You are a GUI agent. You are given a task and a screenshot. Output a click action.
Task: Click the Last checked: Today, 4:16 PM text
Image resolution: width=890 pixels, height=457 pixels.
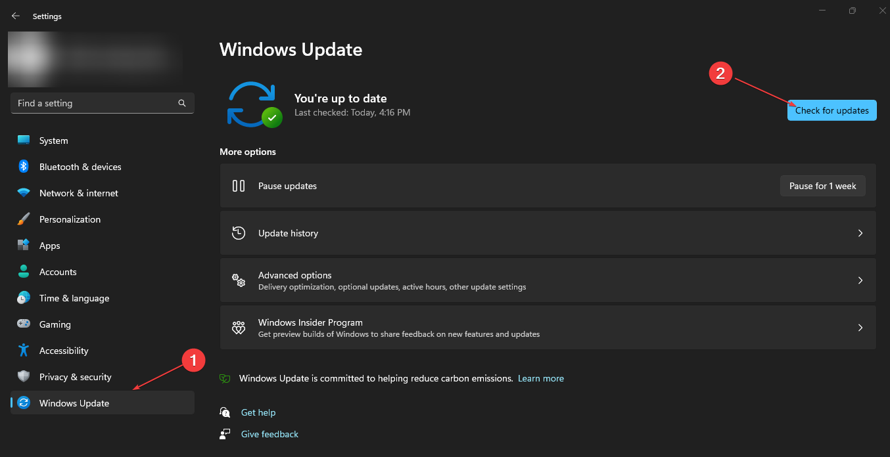352,113
